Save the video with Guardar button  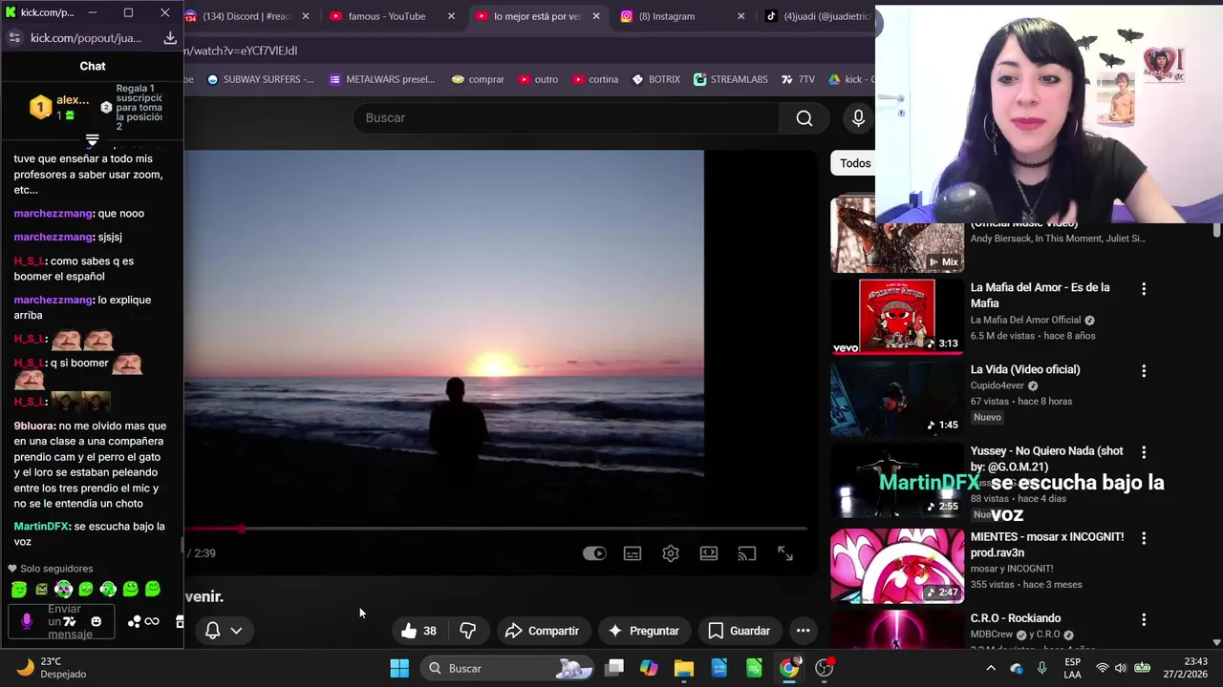739,631
